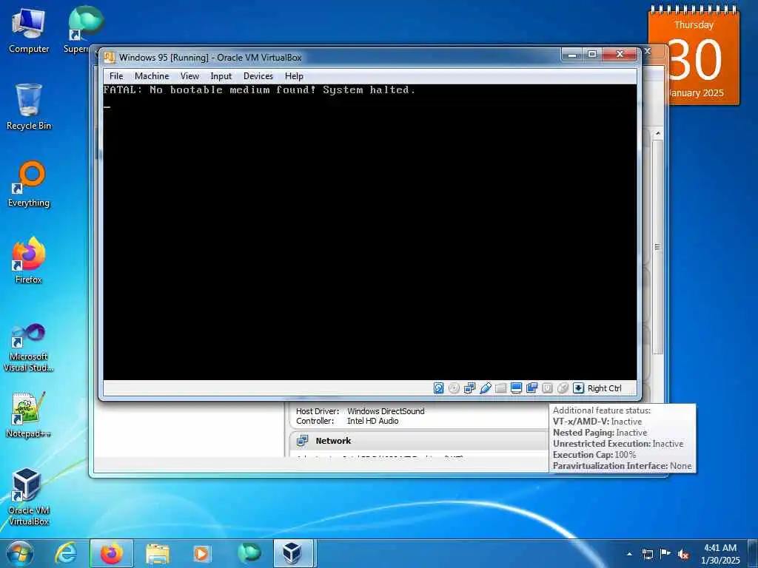Click the greyed CPU features chip icon
758x568 pixels.
[547, 388]
